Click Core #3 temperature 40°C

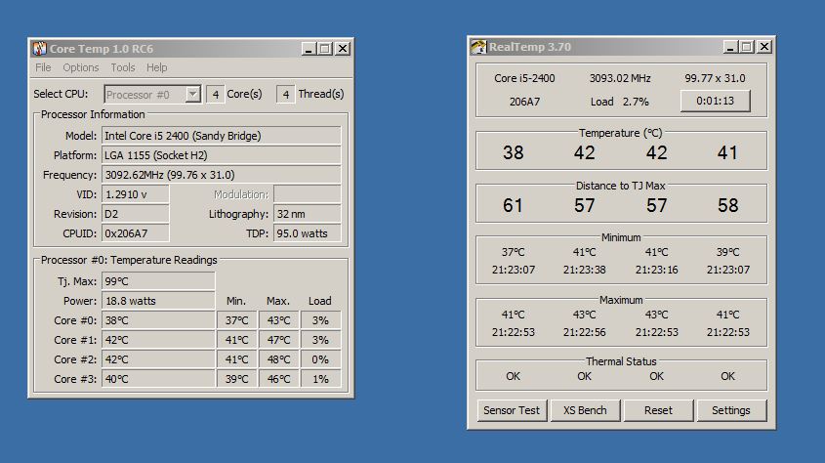158,379
